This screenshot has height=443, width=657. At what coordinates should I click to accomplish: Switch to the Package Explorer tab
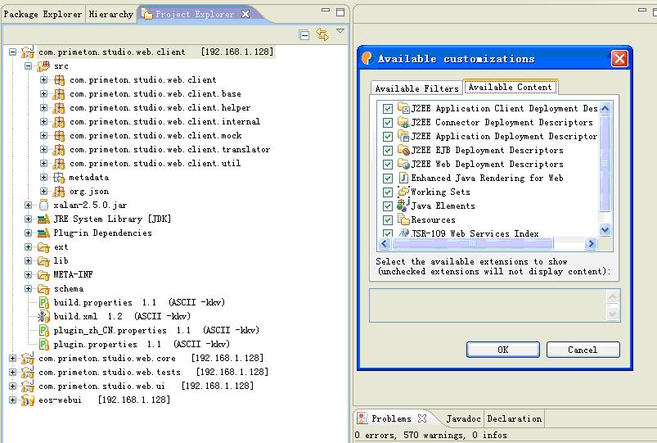(43, 14)
